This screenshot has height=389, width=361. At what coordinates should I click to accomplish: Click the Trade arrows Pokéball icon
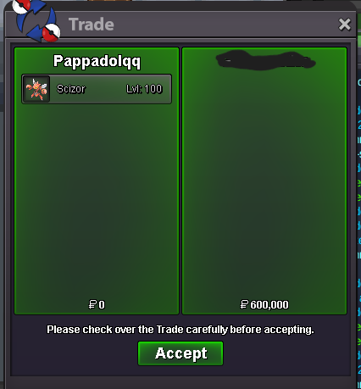[36, 20]
